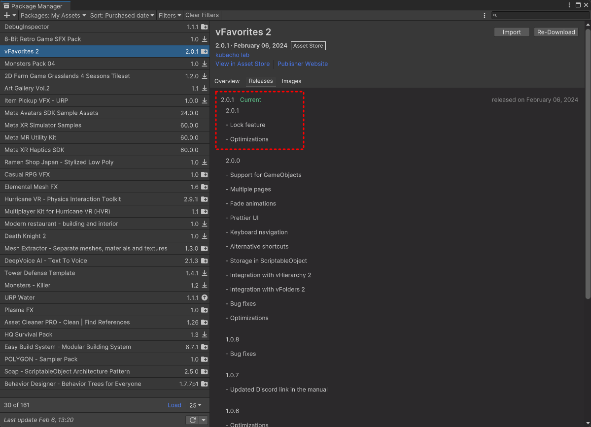Click download icon for Monsters - Killer
591x427 pixels.
[204, 286]
